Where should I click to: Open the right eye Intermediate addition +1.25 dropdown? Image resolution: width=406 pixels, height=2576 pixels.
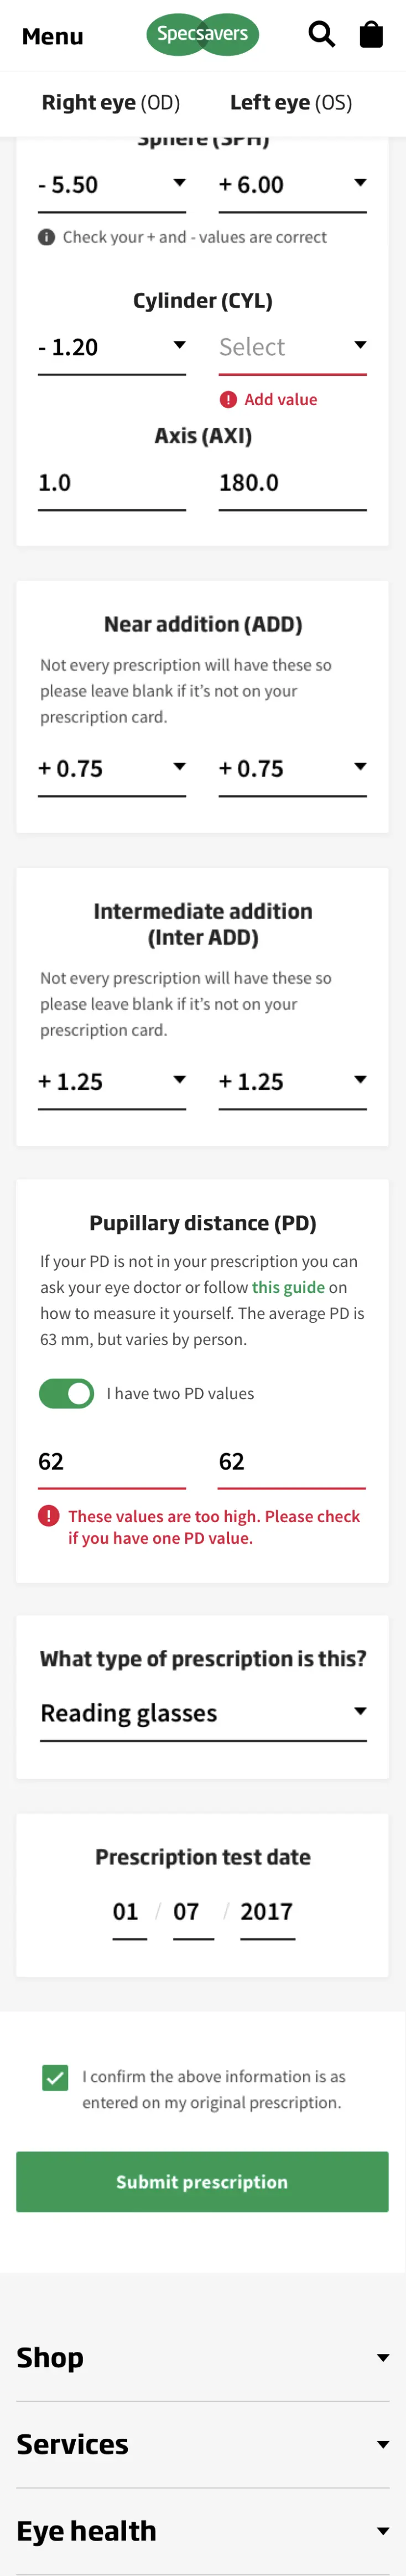(x=112, y=1082)
